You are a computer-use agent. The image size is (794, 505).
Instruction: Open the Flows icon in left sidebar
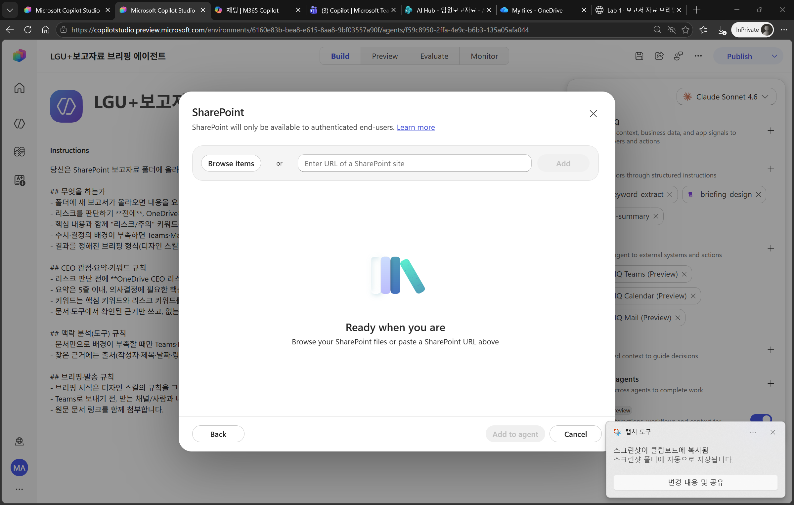tap(20, 152)
